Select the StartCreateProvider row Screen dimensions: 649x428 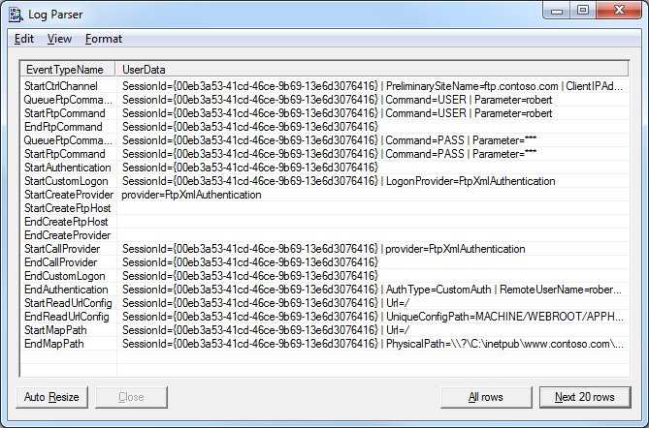click(68, 195)
